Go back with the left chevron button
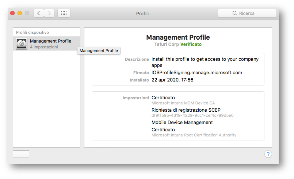 (x=39, y=13)
